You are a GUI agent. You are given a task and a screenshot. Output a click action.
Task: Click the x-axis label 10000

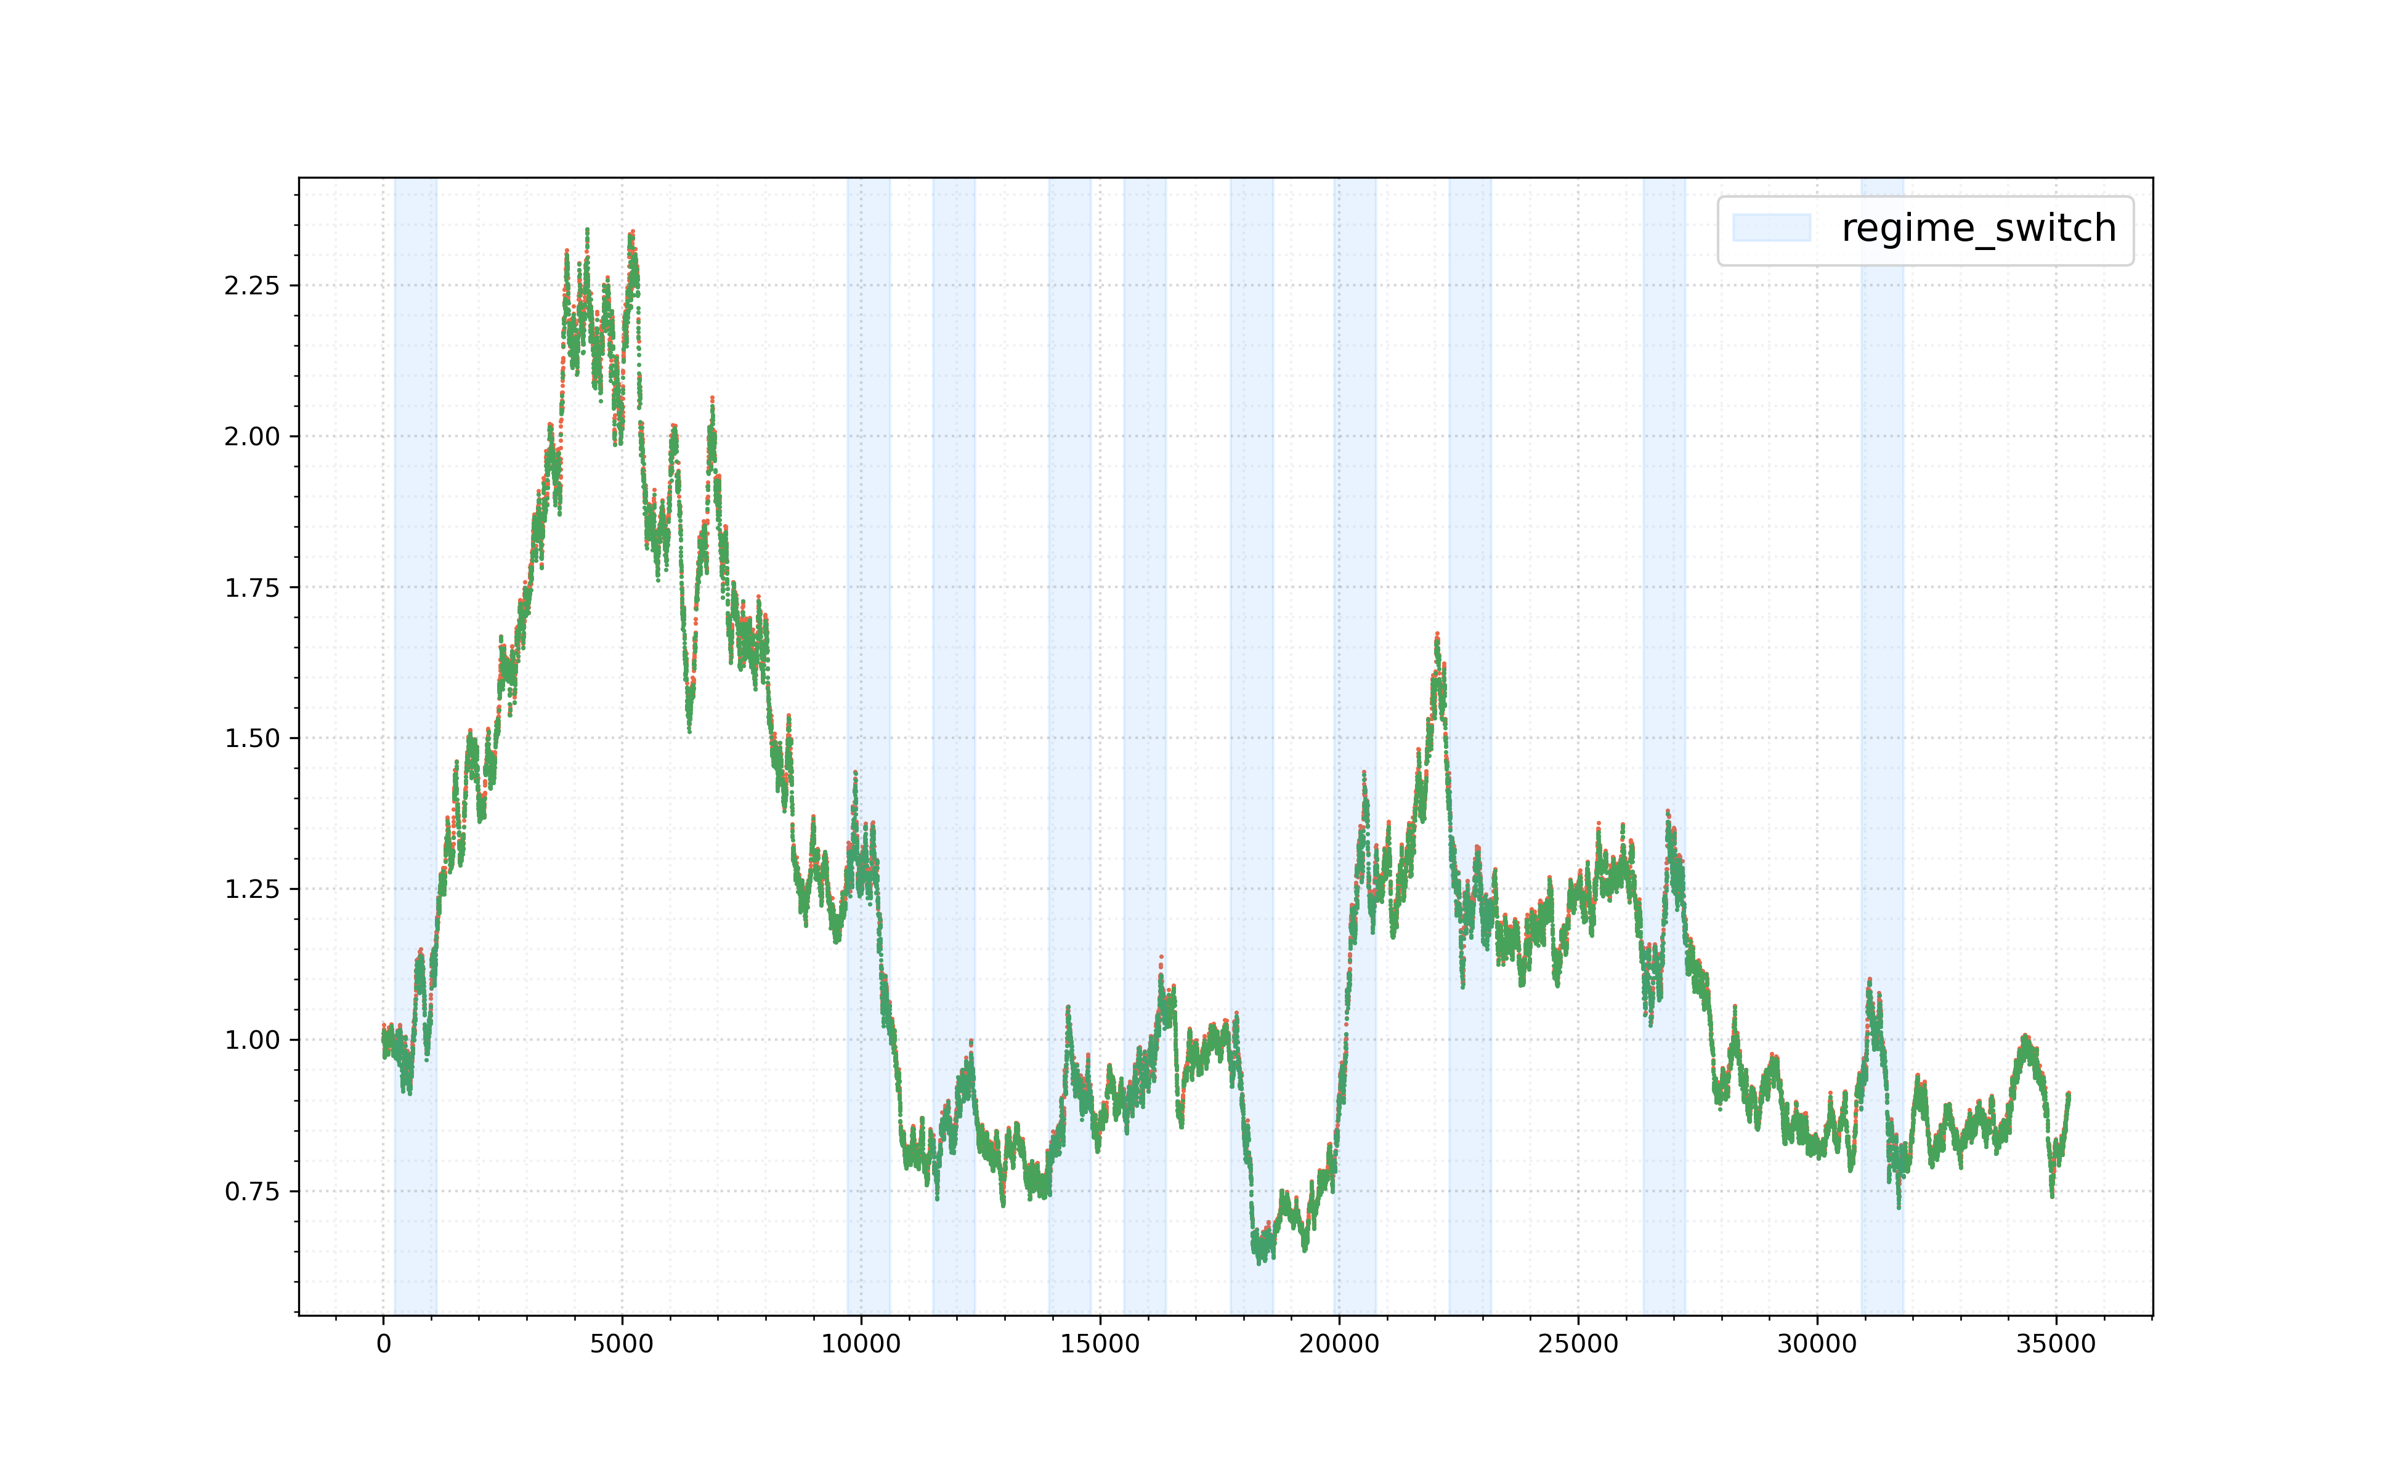pos(860,1344)
